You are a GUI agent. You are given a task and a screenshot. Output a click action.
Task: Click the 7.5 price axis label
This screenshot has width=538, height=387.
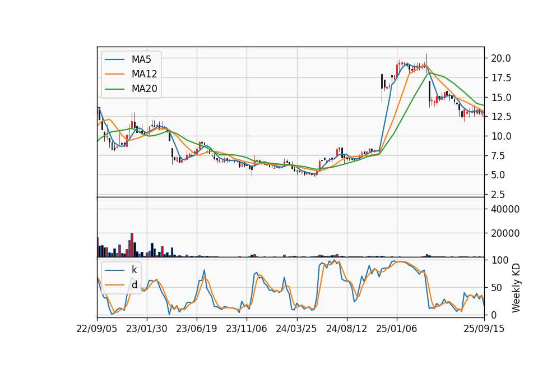(498, 156)
